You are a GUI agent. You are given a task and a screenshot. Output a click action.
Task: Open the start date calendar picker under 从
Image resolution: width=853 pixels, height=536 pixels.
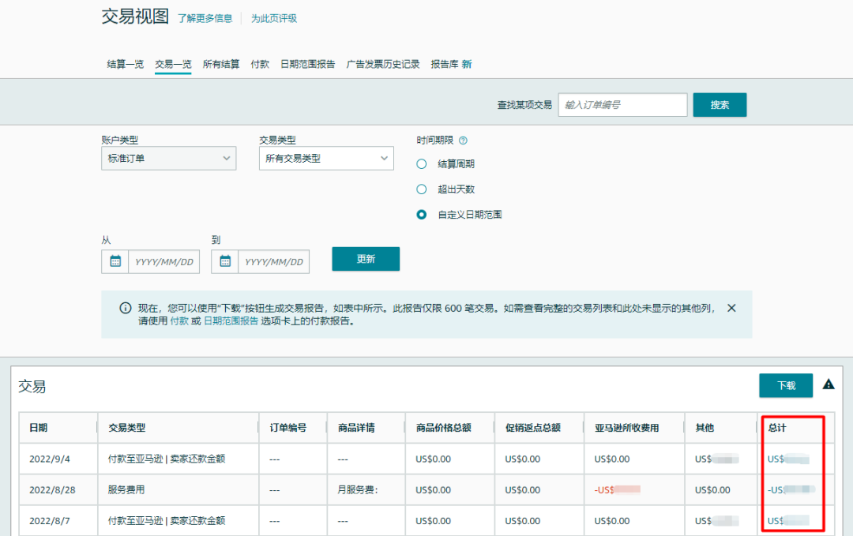115,261
